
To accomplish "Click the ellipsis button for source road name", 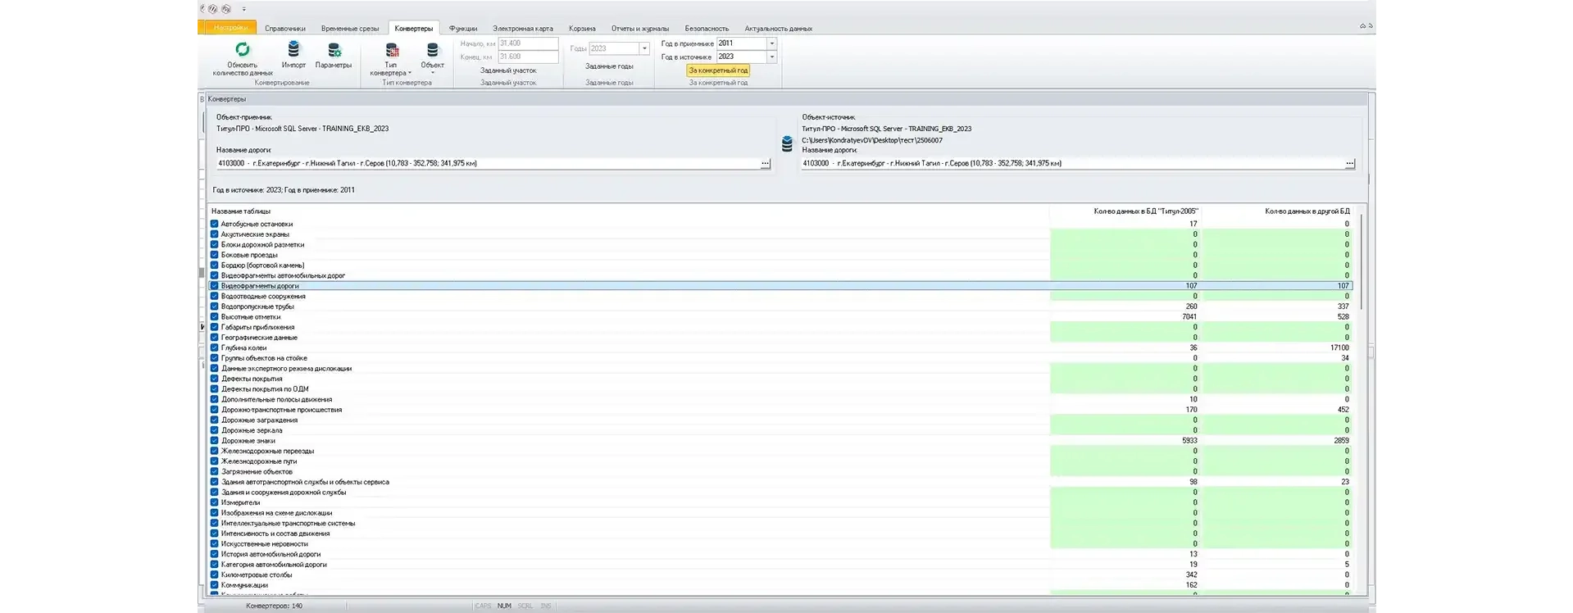I will click(1349, 164).
